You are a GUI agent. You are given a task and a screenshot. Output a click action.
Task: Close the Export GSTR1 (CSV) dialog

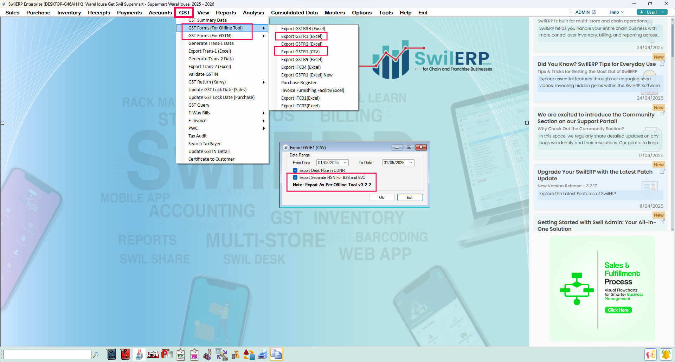pyautogui.click(x=421, y=147)
